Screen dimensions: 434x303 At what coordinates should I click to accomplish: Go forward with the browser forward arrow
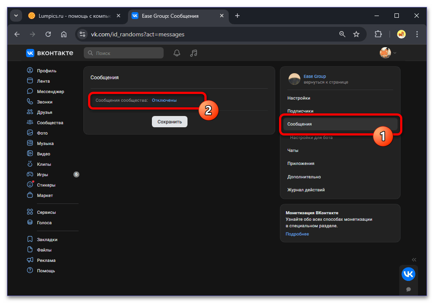point(33,34)
